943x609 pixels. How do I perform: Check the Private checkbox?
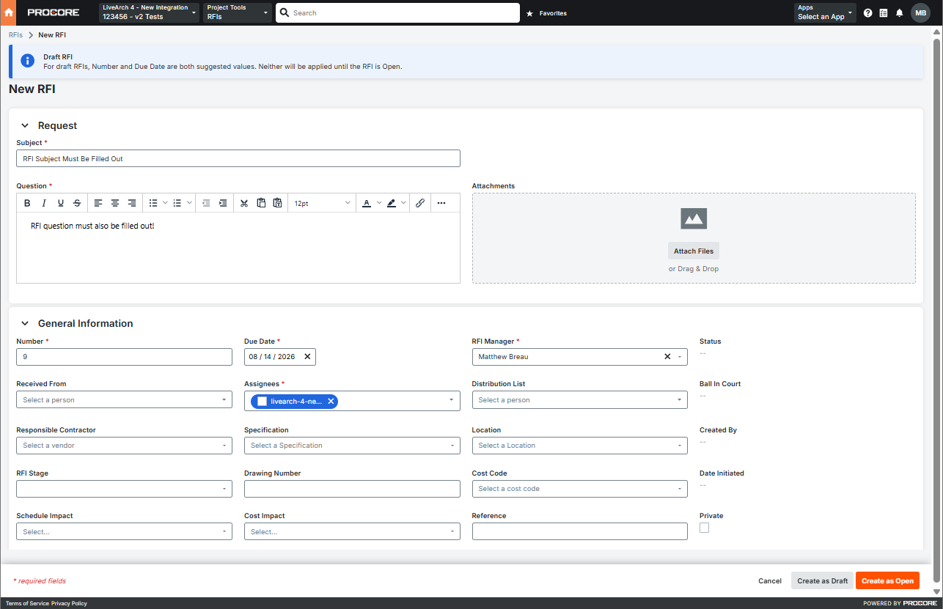(705, 528)
